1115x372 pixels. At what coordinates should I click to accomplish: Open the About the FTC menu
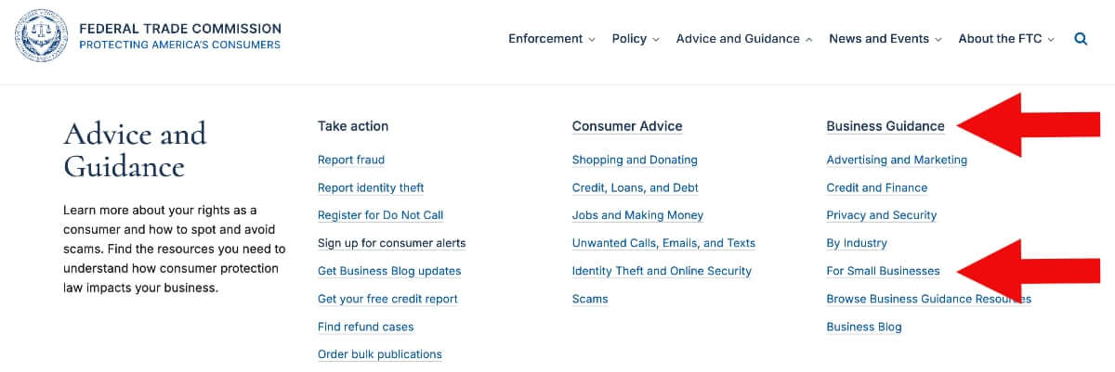coord(1006,39)
